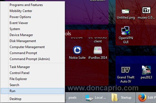
Task: Launch the iFunBox 2014 icon
Action: click(x=98, y=53)
